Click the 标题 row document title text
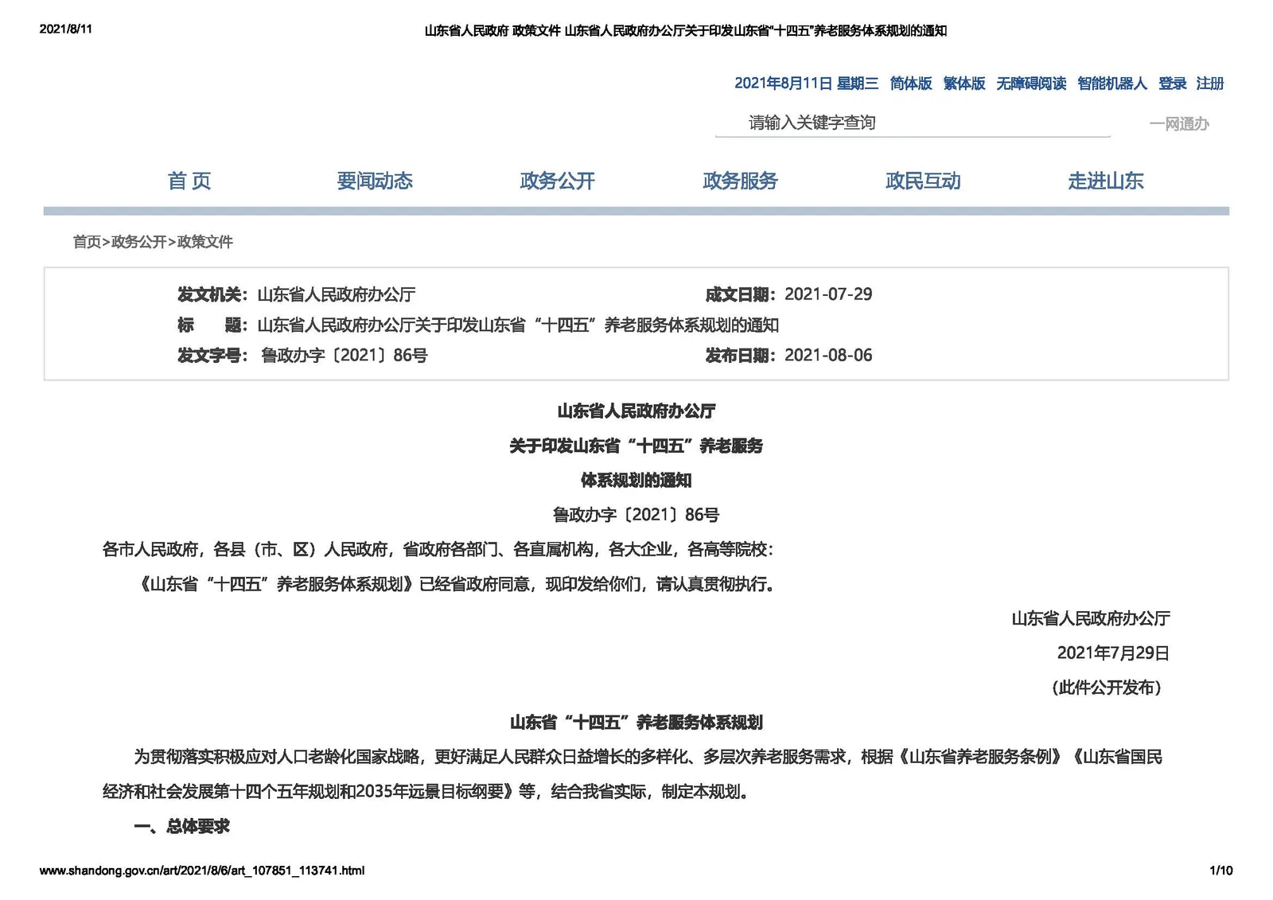The image size is (1273, 900). (518, 325)
